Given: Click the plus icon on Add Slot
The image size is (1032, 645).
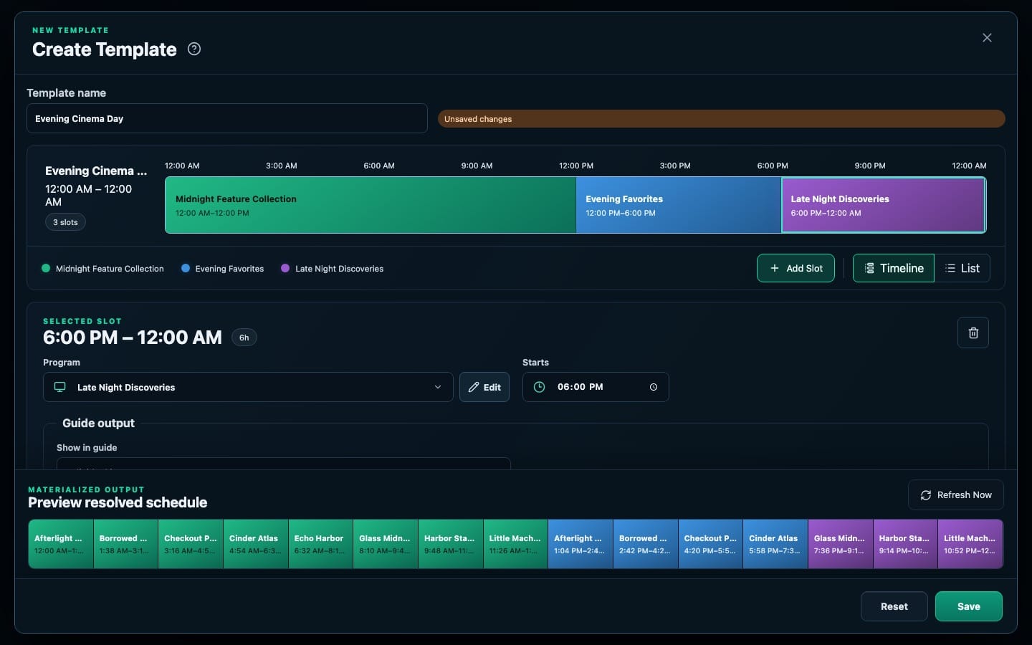Looking at the screenshot, I should pos(775,268).
